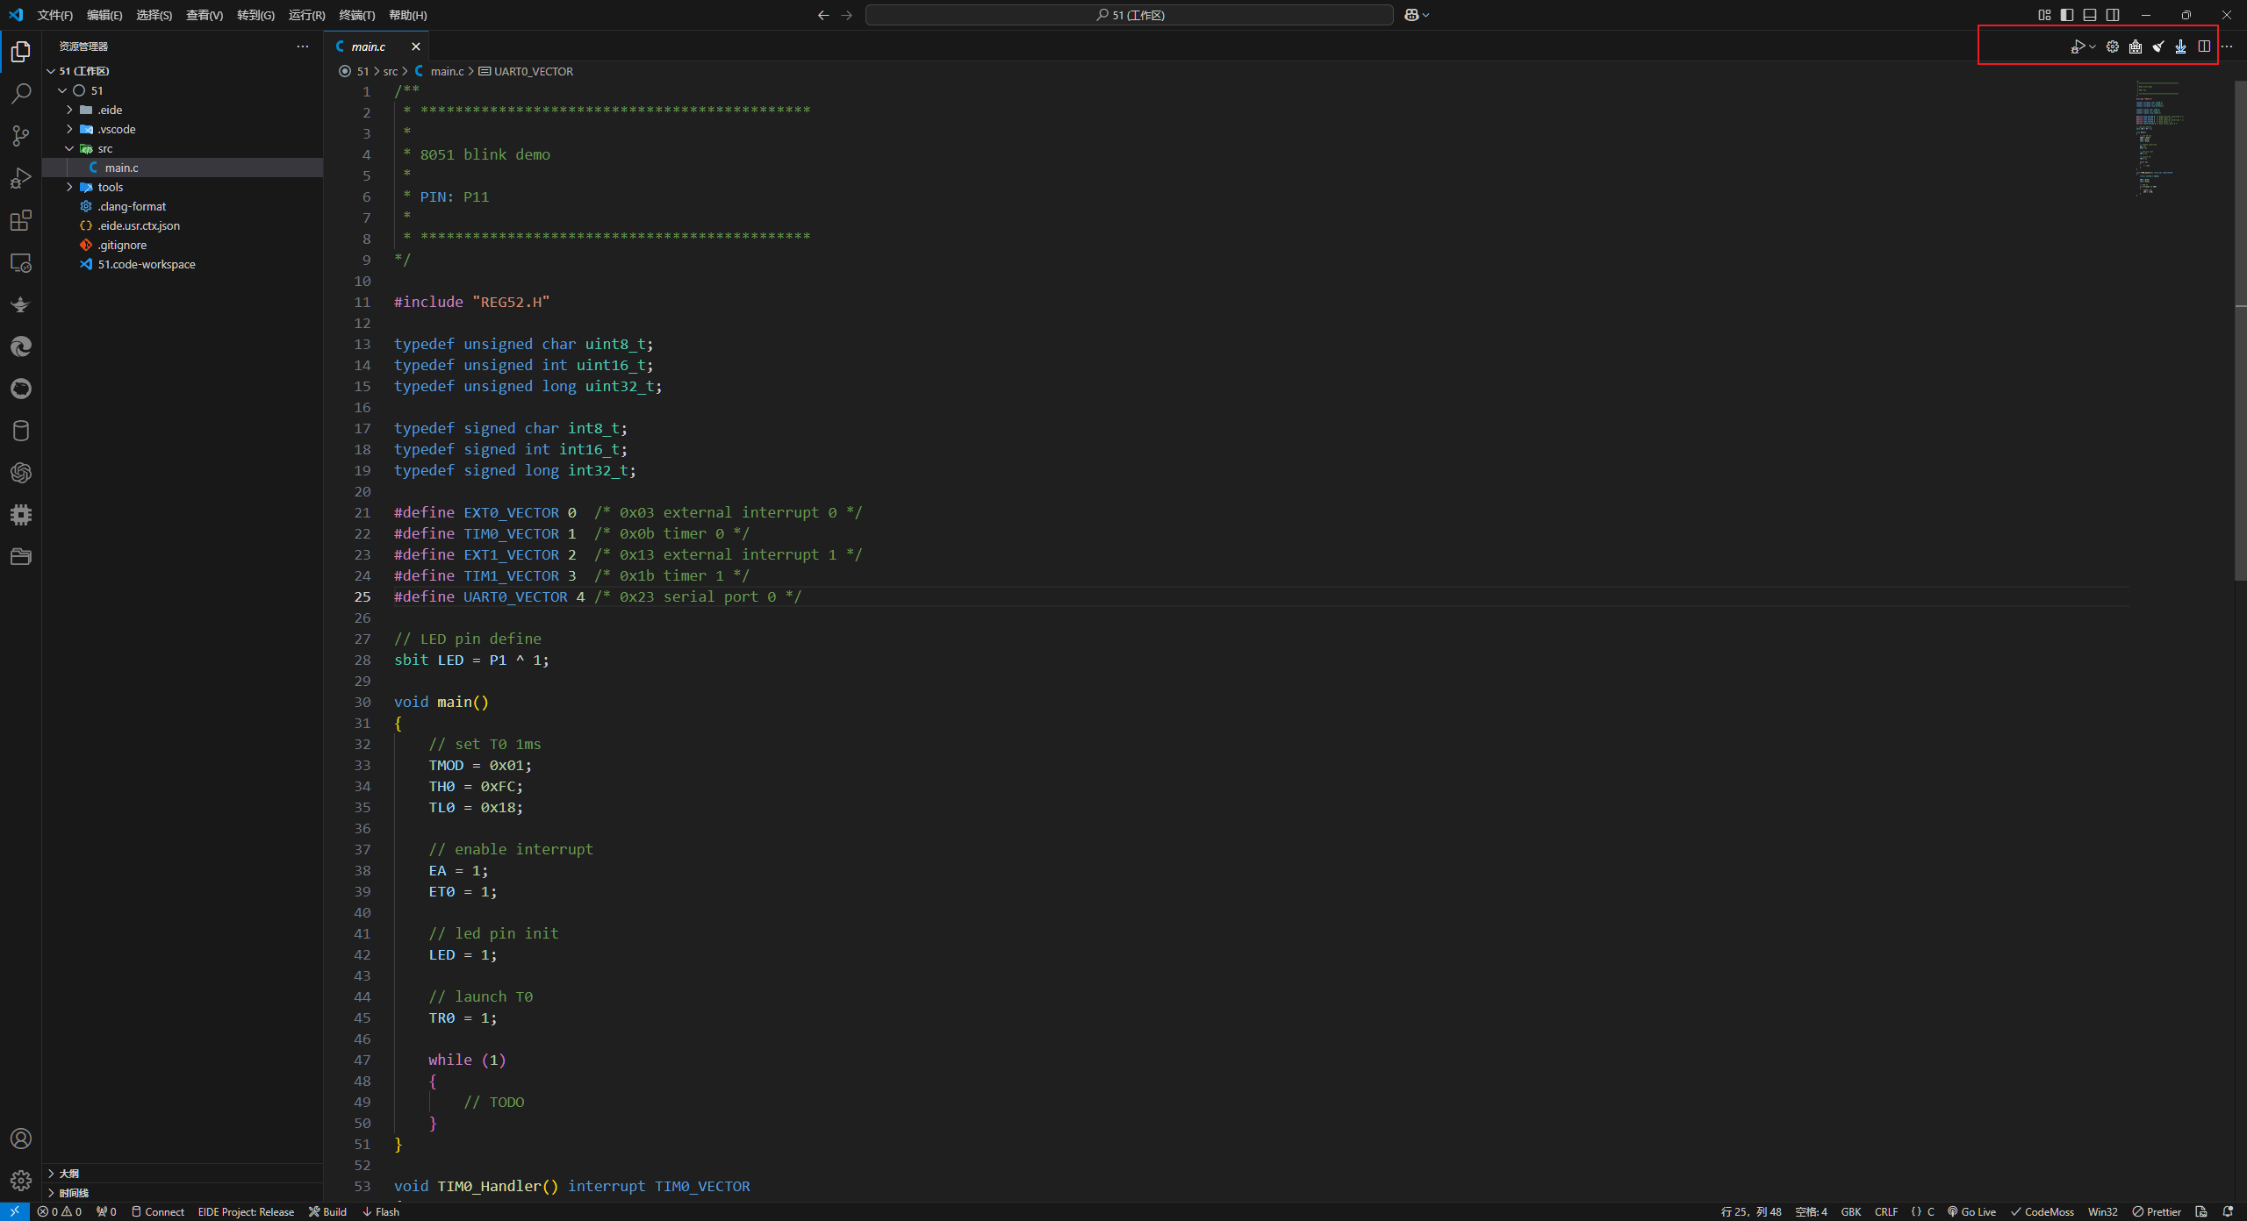Viewport: 2247px width, 1221px height.
Task: Open the Search view in the activity bar
Action: click(x=21, y=93)
